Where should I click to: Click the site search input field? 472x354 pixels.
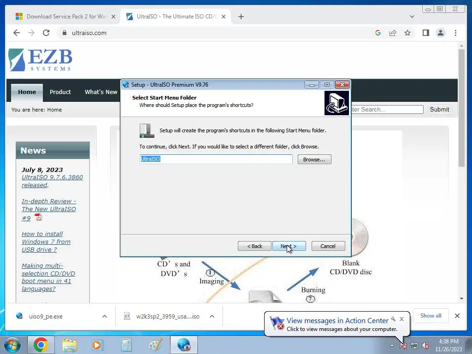point(387,110)
